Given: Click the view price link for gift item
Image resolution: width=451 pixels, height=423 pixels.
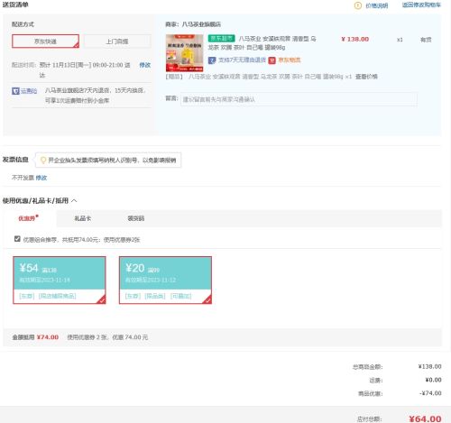Looking at the screenshot, I should tap(366, 77).
